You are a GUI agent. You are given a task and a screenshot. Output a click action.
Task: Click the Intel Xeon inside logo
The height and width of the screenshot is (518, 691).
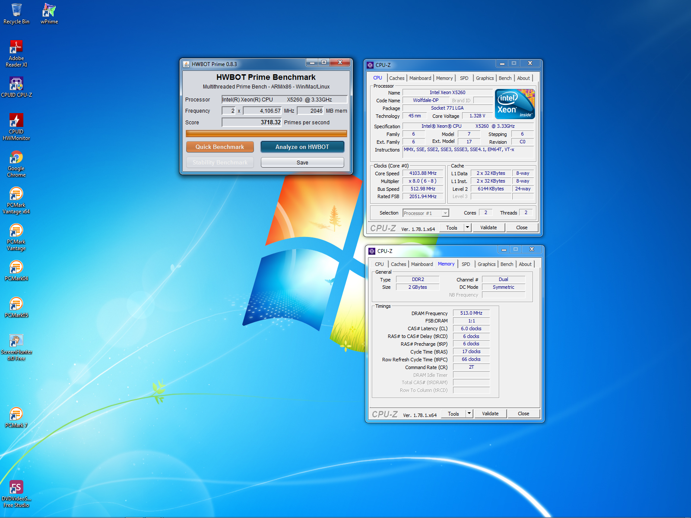pyautogui.click(x=515, y=104)
